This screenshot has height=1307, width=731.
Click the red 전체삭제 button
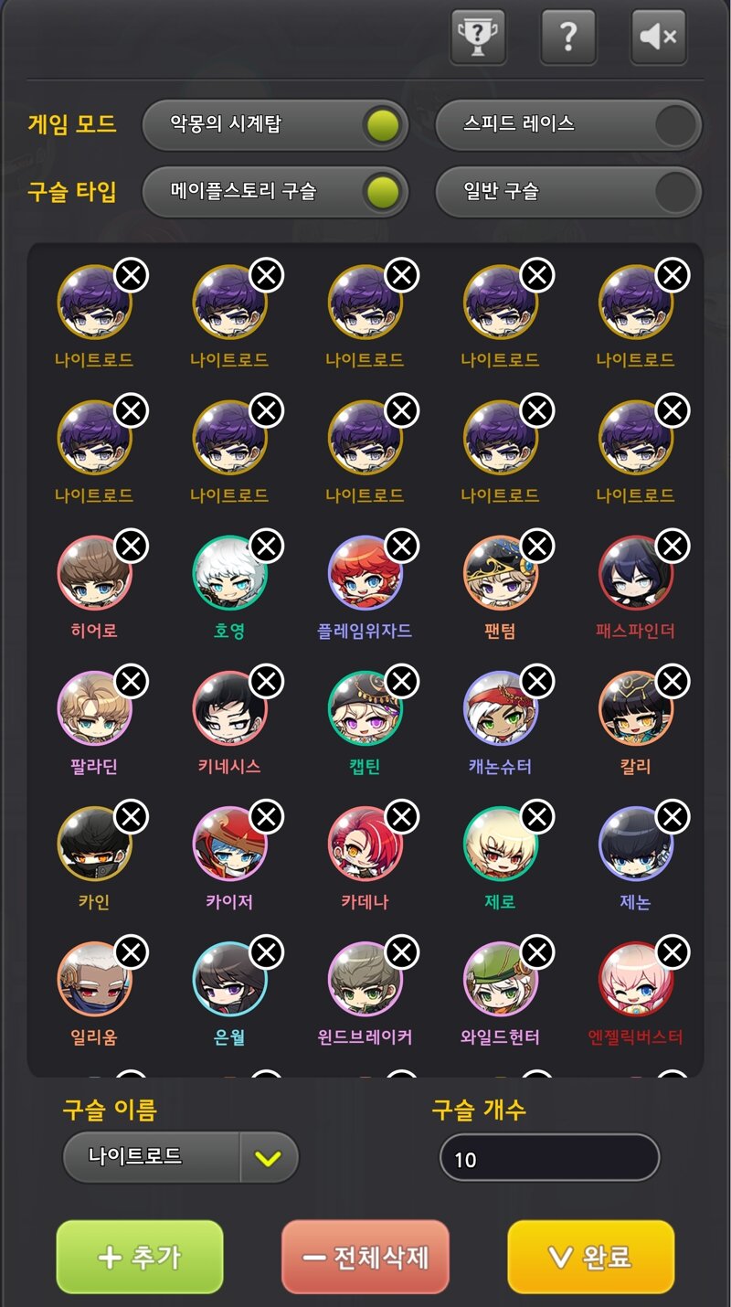365,1257
